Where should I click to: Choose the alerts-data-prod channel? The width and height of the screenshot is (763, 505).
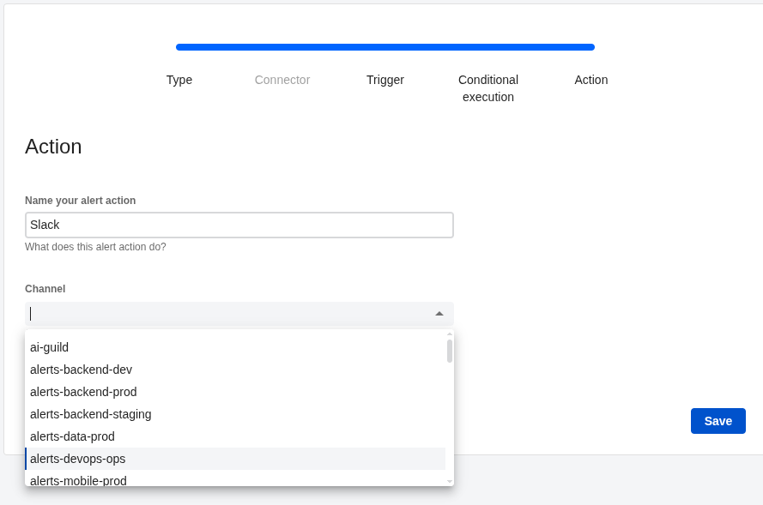(x=72, y=436)
